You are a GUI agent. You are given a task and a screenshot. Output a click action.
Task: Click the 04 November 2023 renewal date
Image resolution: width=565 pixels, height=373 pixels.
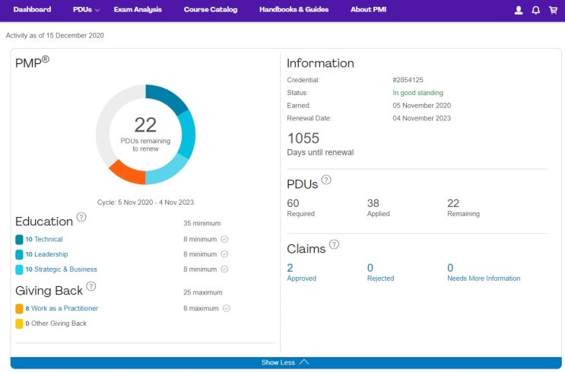coord(421,118)
